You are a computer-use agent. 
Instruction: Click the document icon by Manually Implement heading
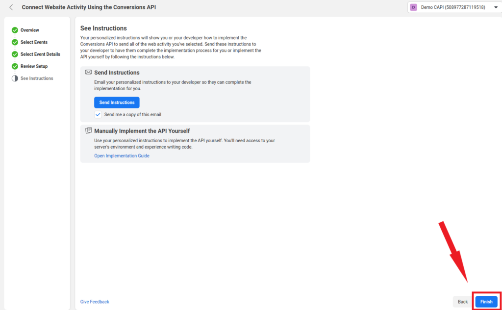click(88, 130)
